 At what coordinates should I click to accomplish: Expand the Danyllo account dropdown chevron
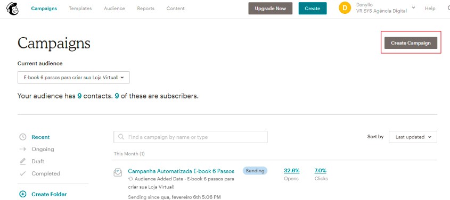413,8
